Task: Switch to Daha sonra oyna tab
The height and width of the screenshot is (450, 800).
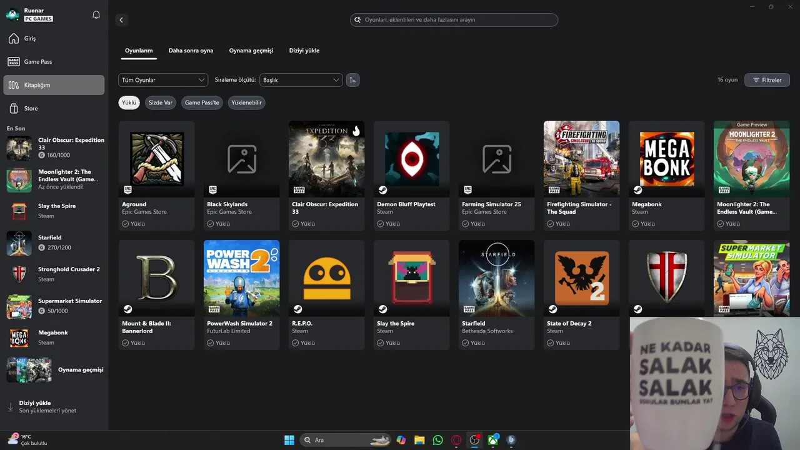Action: click(191, 51)
